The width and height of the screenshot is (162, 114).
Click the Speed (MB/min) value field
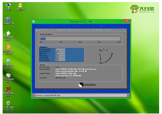point(60,51)
